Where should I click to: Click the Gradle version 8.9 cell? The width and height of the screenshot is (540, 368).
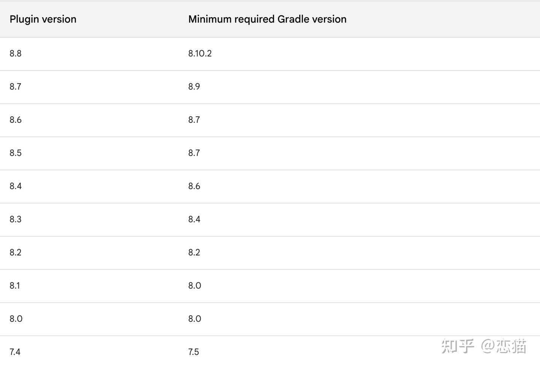coord(194,87)
